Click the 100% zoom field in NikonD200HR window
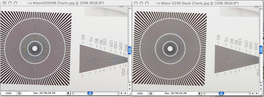Screen dimensions: 264x97 (x=8, y=93)
